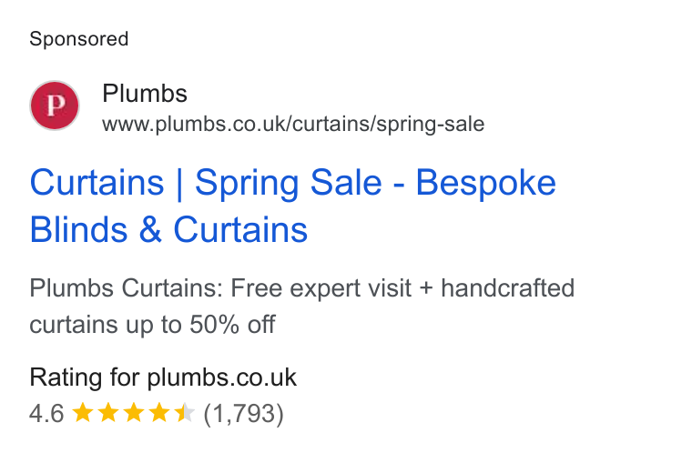Viewport: 692px width, 453px height.
Task: Click the Sponsored label
Action: (x=79, y=39)
